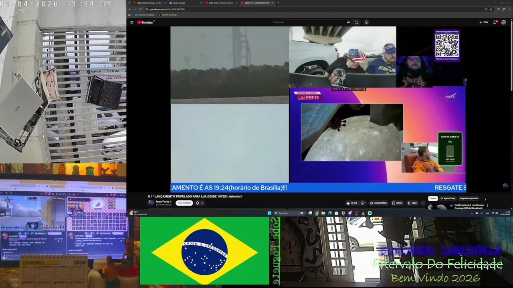Reload the YouTube page
The image size is (513, 288).
[x=140, y=9]
